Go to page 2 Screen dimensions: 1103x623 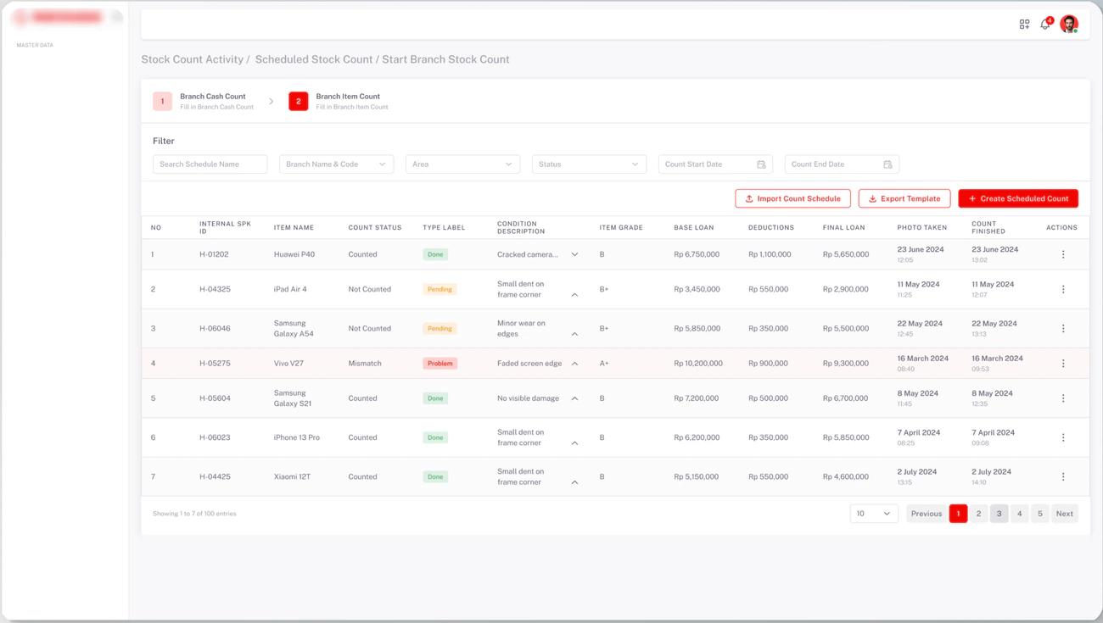[x=978, y=514]
